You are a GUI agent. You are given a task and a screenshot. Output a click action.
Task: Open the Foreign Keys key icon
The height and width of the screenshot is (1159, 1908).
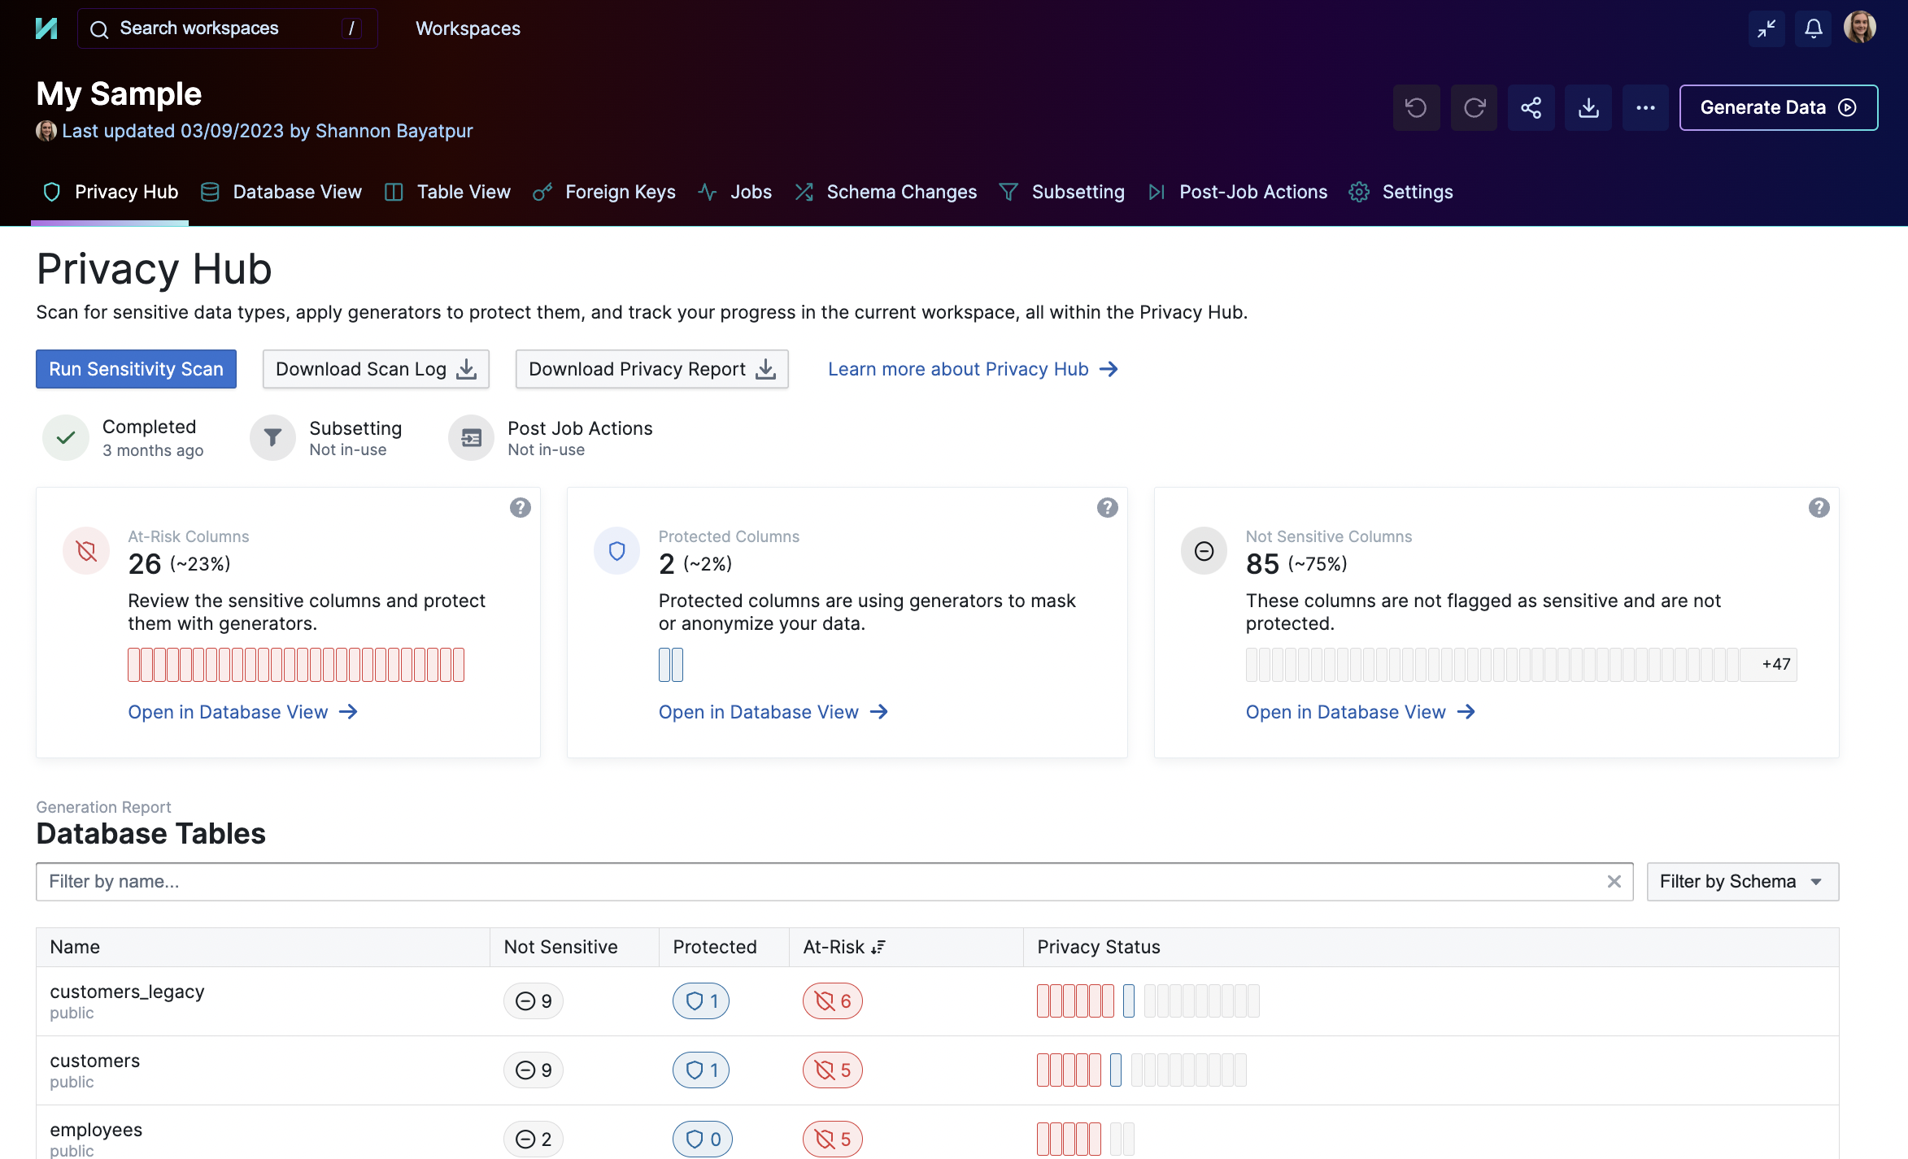pos(542,192)
